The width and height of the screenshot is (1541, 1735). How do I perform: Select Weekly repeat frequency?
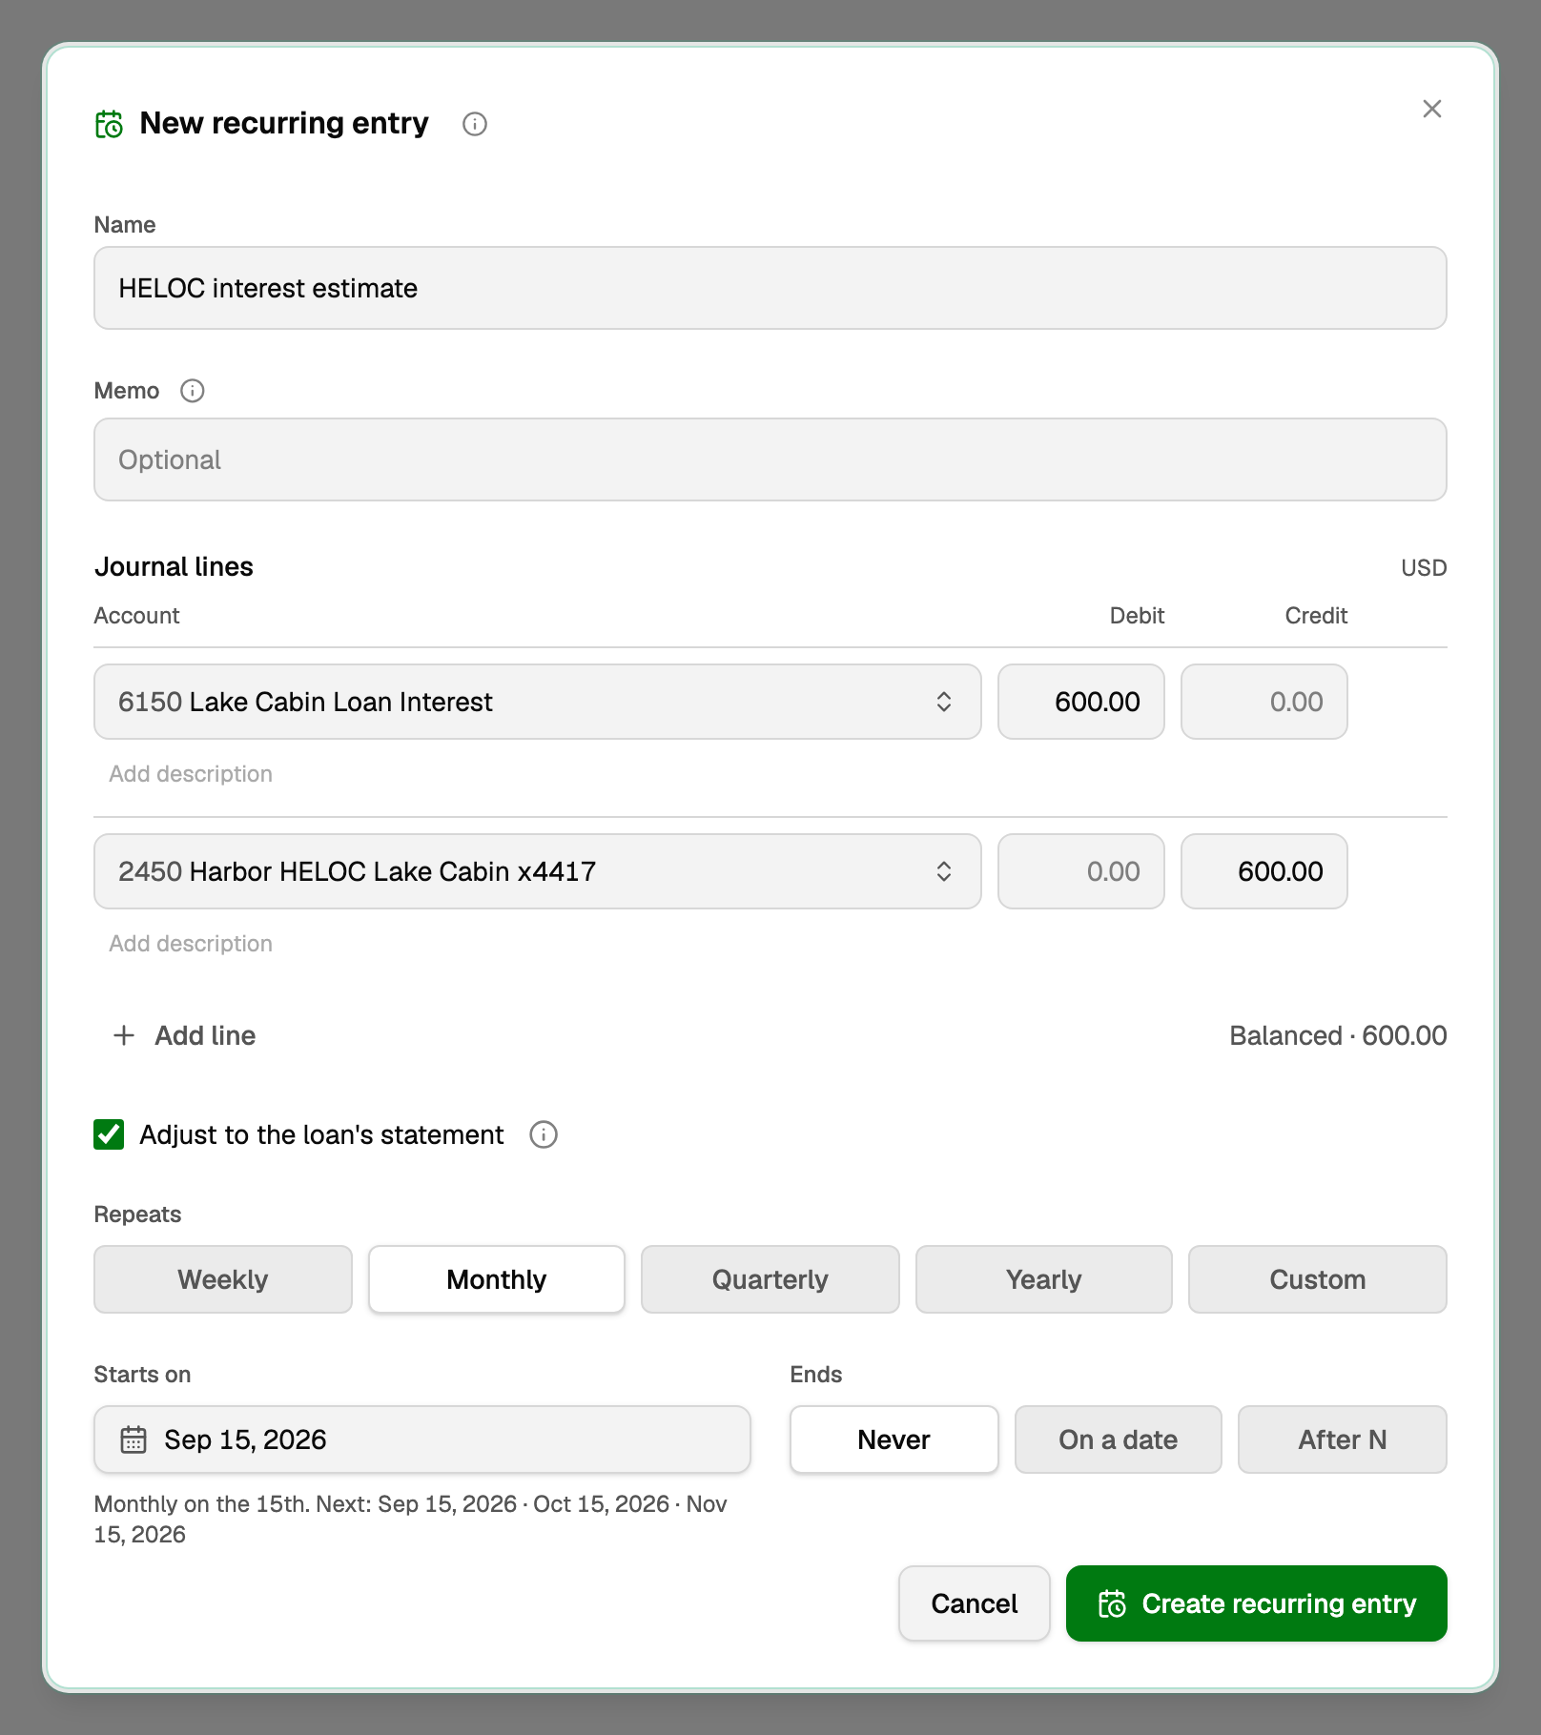click(223, 1279)
